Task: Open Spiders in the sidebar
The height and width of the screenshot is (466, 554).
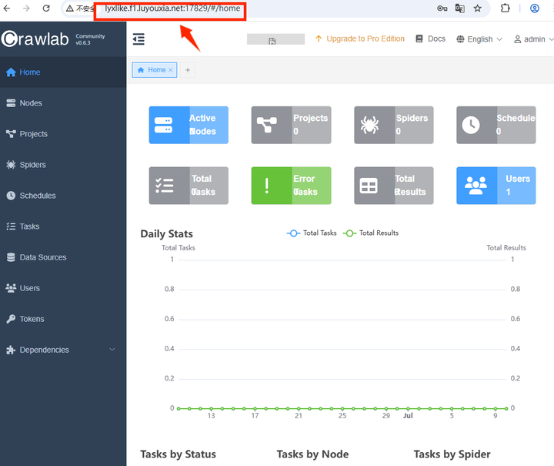Action: click(63, 164)
